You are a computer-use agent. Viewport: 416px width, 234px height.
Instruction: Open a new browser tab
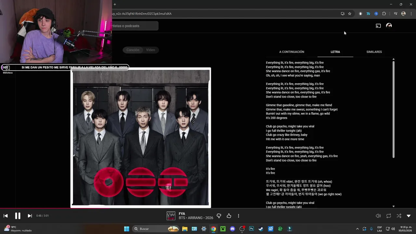(x=115, y=4)
